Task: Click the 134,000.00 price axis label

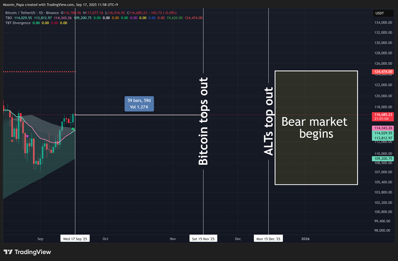Action: click(x=383, y=23)
